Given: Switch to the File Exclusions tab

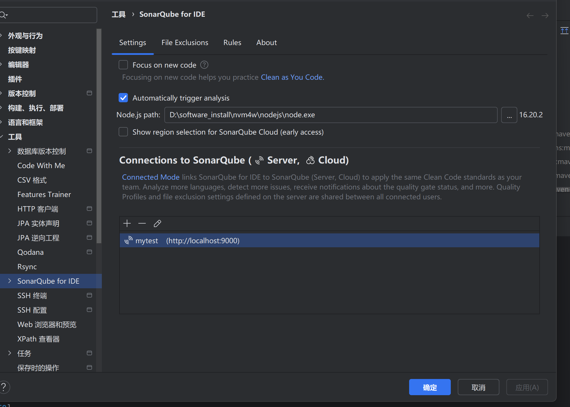Looking at the screenshot, I should pyautogui.click(x=185, y=42).
